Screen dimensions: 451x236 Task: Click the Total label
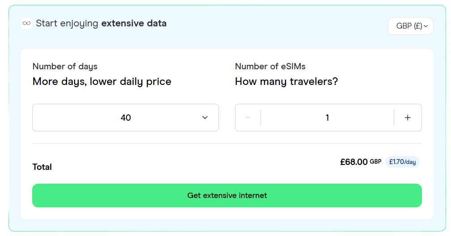pyautogui.click(x=42, y=167)
